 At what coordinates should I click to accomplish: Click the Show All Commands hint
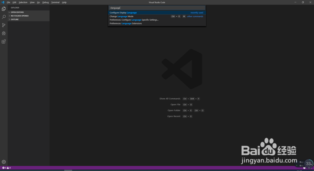[170, 99]
